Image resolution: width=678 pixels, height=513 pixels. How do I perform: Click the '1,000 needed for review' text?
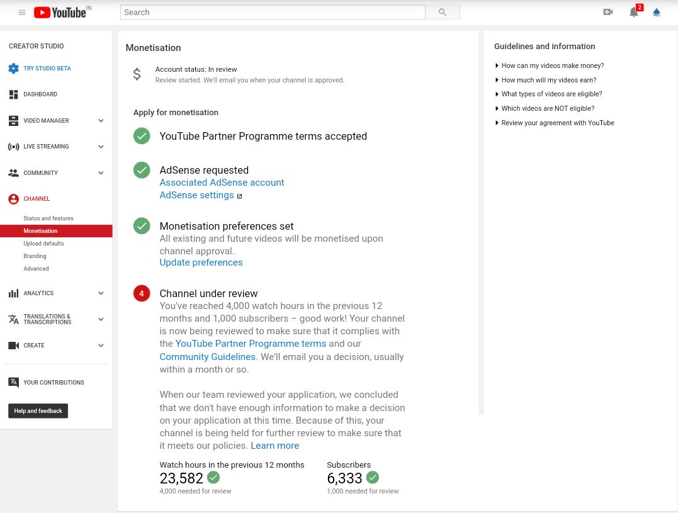click(363, 491)
